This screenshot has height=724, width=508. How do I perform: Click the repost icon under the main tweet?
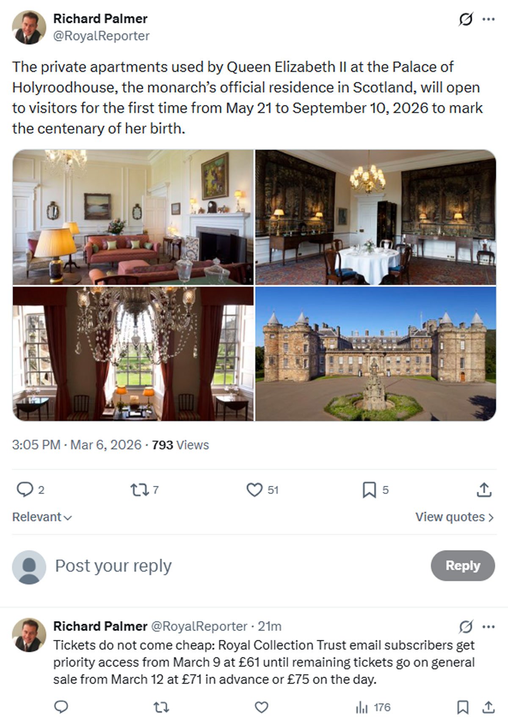pos(140,490)
